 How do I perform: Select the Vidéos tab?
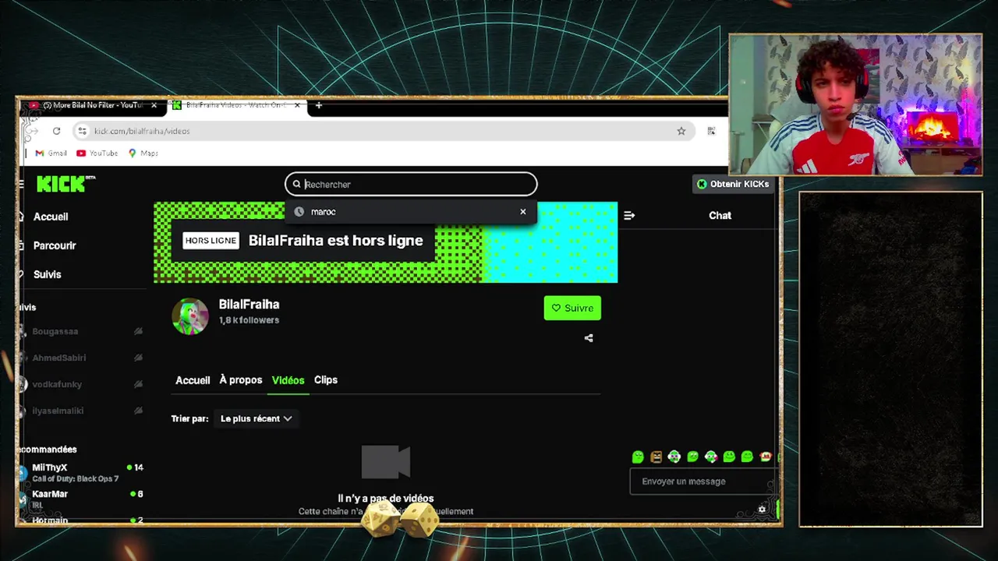click(288, 380)
